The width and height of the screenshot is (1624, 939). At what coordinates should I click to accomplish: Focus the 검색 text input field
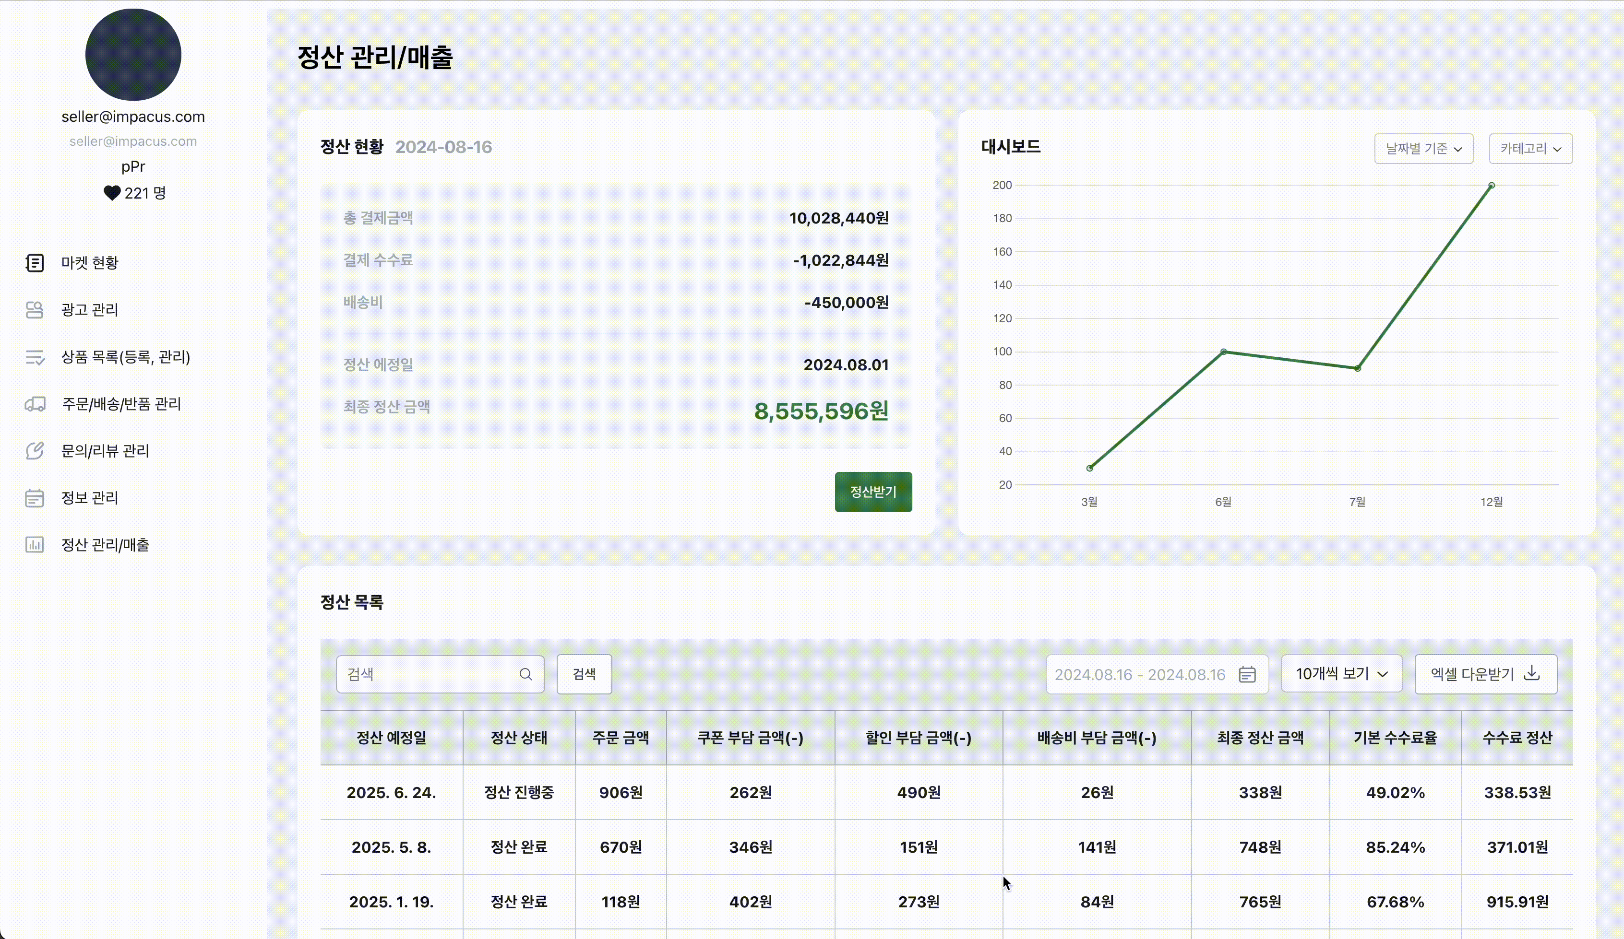point(429,674)
